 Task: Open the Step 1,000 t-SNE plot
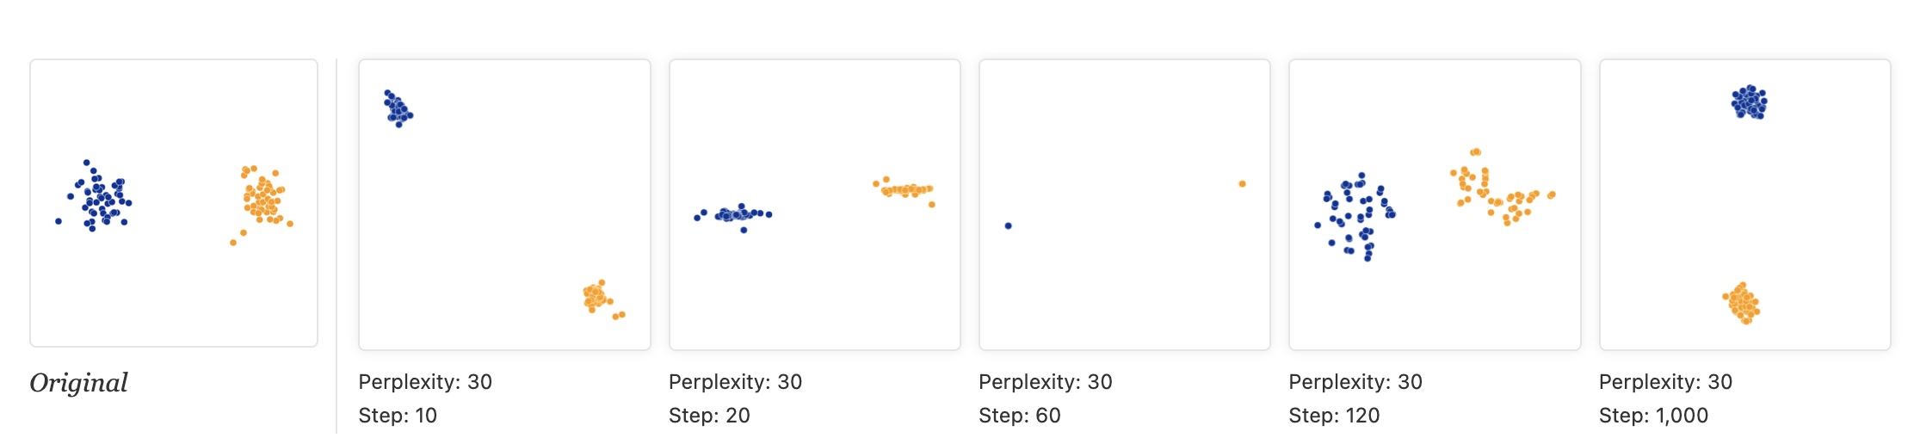tap(1744, 204)
